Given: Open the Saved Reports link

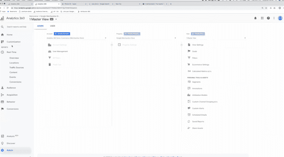Looking at the screenshot, I should point(198,121).
